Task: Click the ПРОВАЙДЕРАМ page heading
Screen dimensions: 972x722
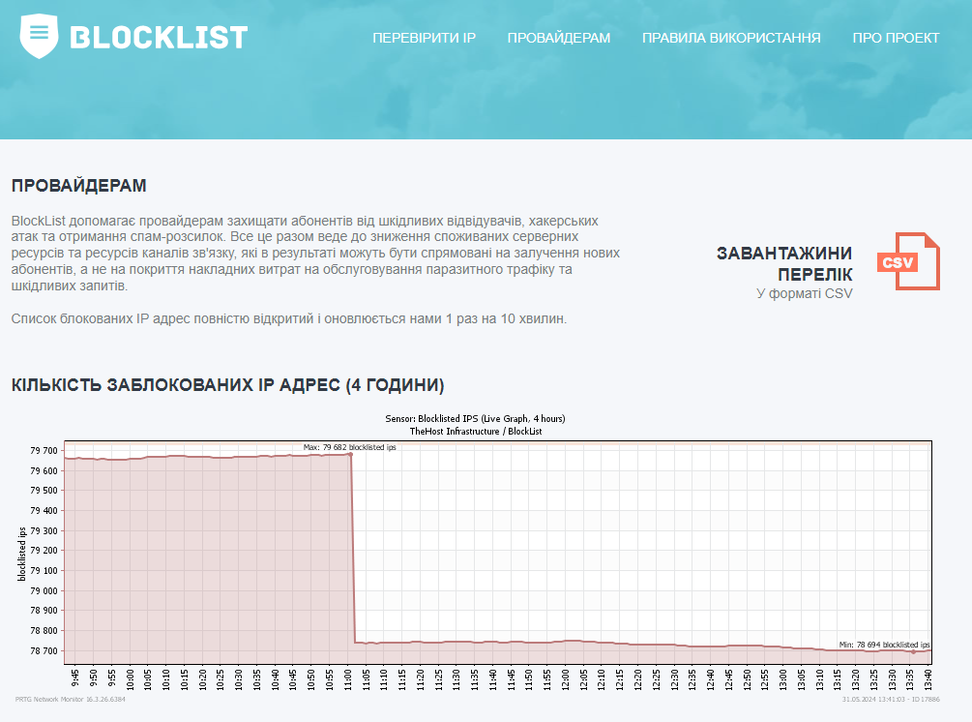Action: [78, 186]
